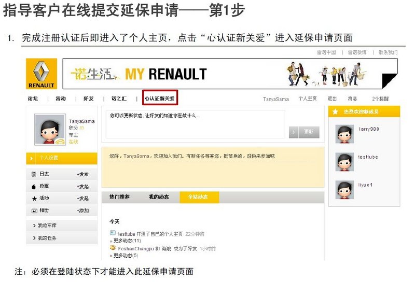Open 更多动态(11) link
The height and width of the screenshot is (282, 415).
[x=127, y=241]
